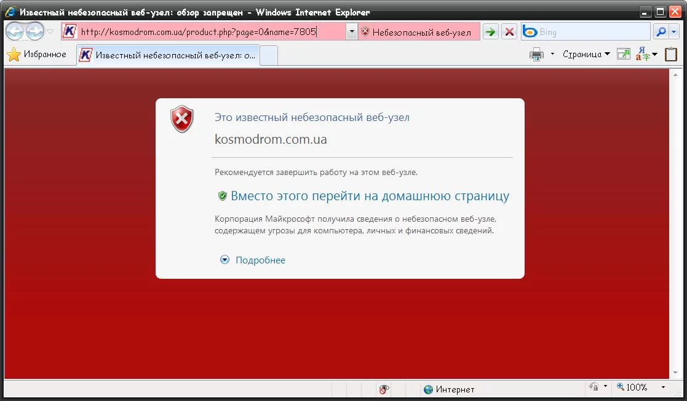Close the Internet Explorer window

click(675, 12)
